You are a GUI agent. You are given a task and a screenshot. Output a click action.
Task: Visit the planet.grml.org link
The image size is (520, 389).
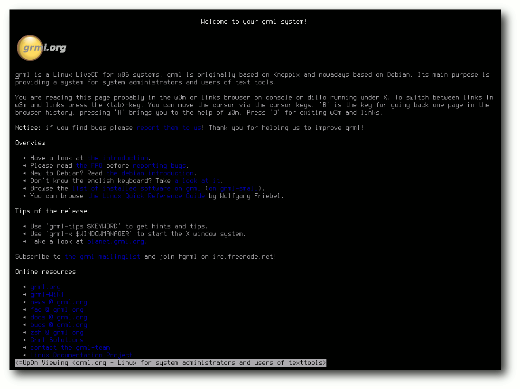(x=116, y=242)
